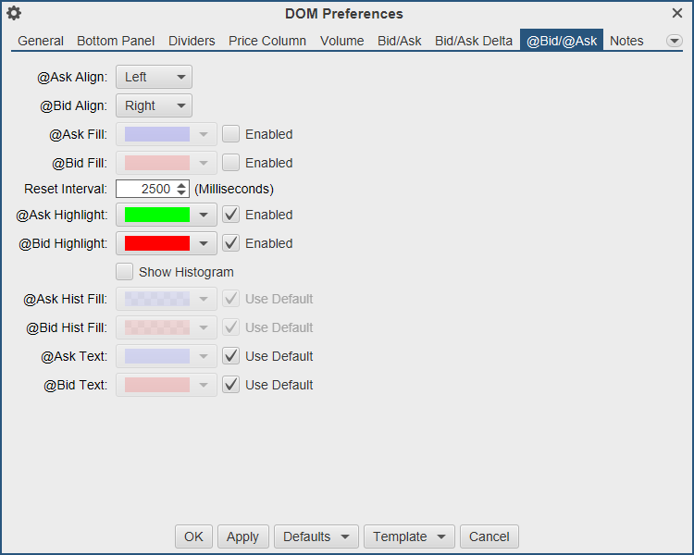This screenshot has height=555, width=694.
Task: Disable the @Ask Highlight Enabled checkbox
Action: [x=231, y=215]
